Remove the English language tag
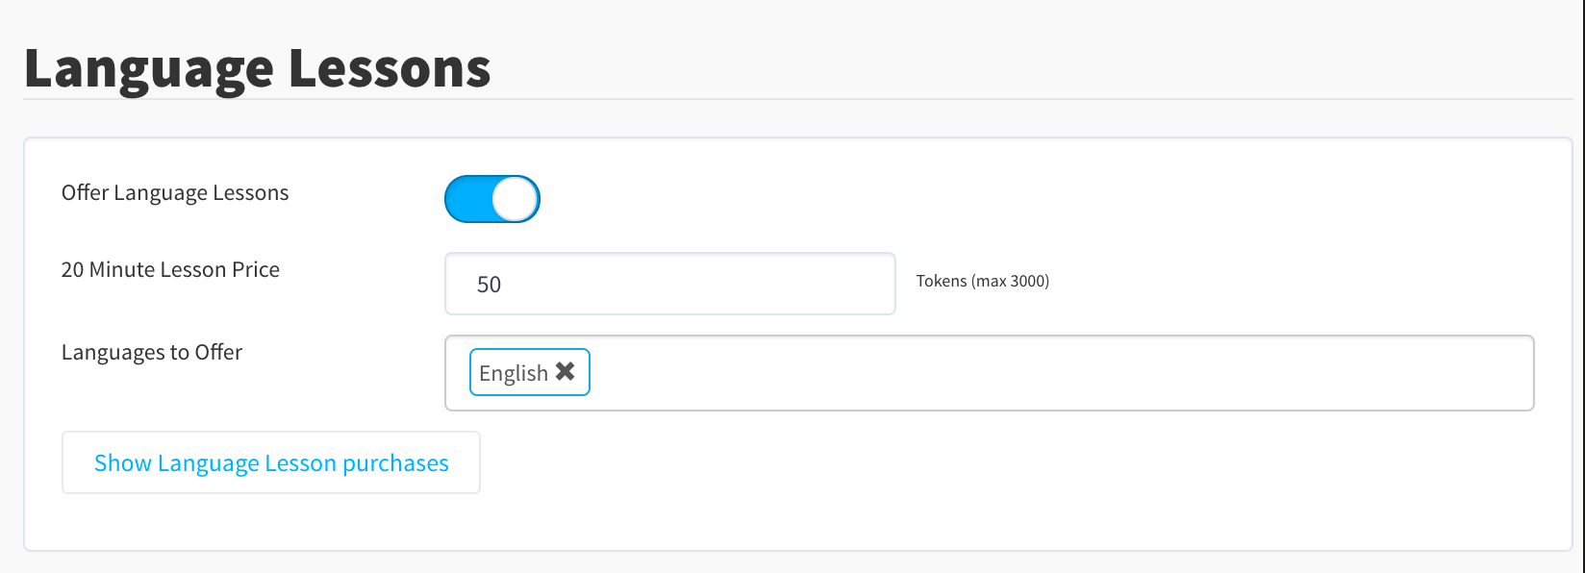Screen dimensions: 1585x573 pos(566,372)
